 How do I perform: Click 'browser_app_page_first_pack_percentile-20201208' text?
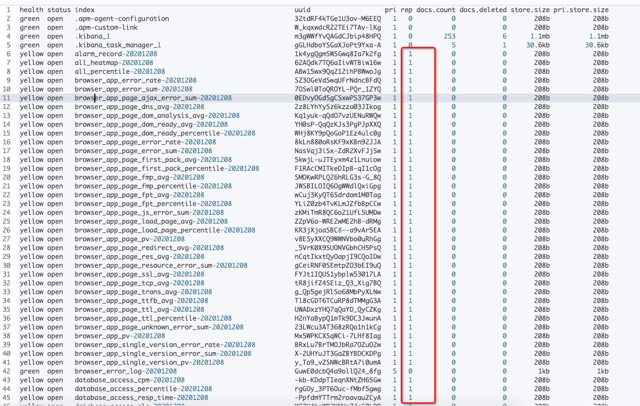pos(167,169)
